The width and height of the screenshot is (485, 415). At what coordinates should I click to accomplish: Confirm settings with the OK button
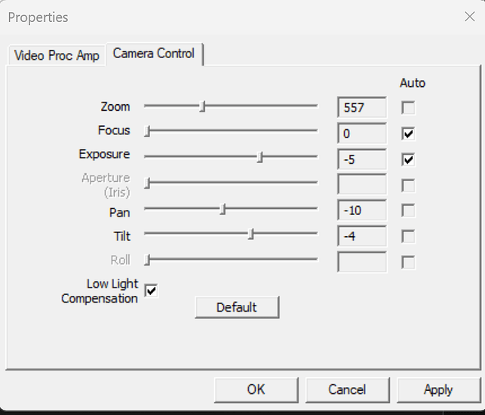point(256,389)
